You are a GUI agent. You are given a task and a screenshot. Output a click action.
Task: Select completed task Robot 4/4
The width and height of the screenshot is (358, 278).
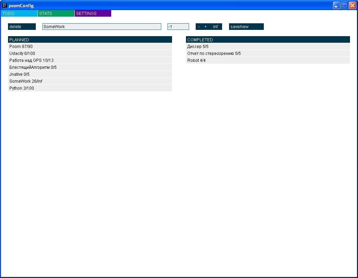pyautogui.click(x=268, y=60)
